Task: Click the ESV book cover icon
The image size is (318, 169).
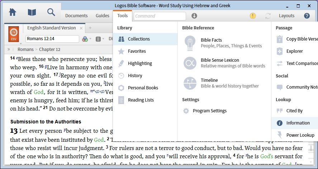Action: click(14, 34)
